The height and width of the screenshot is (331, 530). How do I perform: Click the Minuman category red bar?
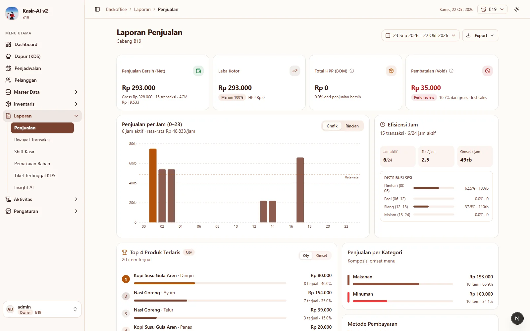[x=370, y=301]
